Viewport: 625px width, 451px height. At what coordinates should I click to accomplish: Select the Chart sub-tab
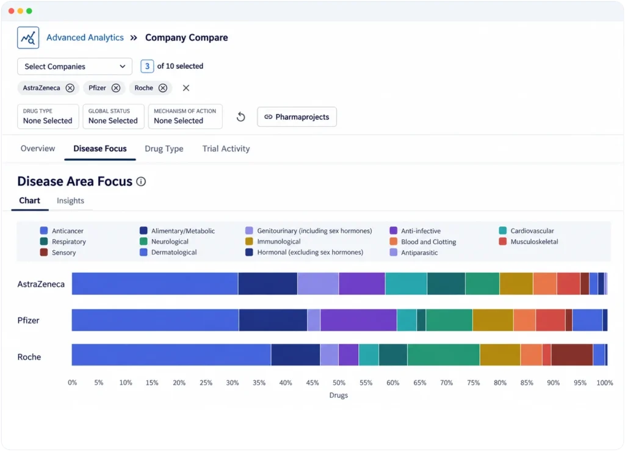(29, 200)
